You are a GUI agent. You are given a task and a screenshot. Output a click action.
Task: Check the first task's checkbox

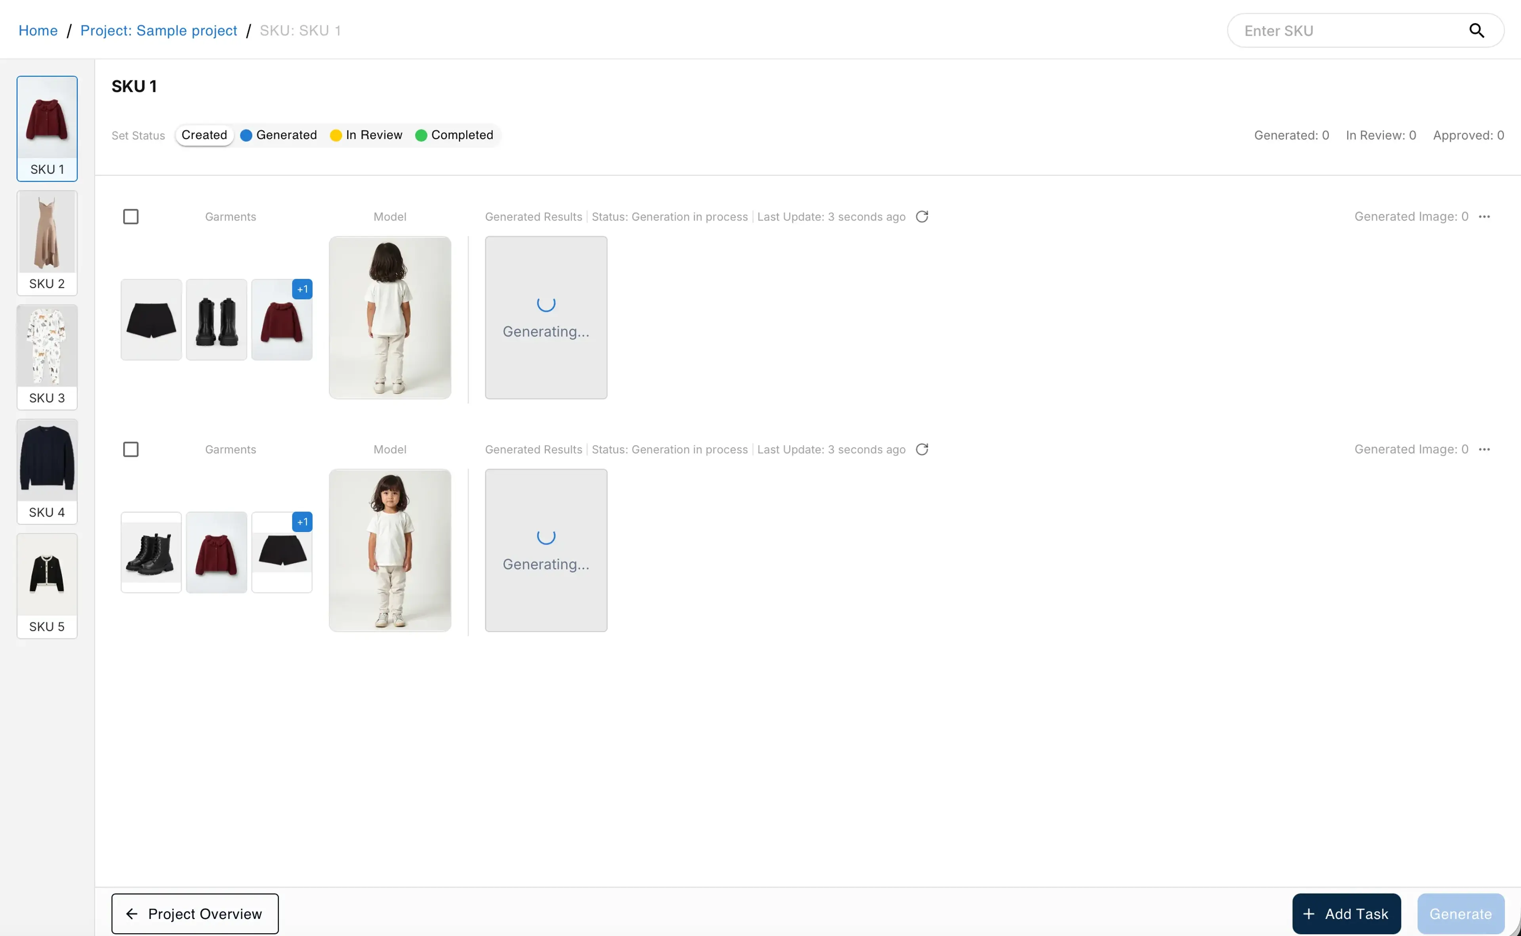131,217
